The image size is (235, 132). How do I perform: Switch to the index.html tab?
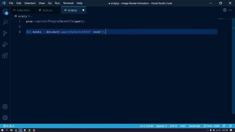pos(23,10)
